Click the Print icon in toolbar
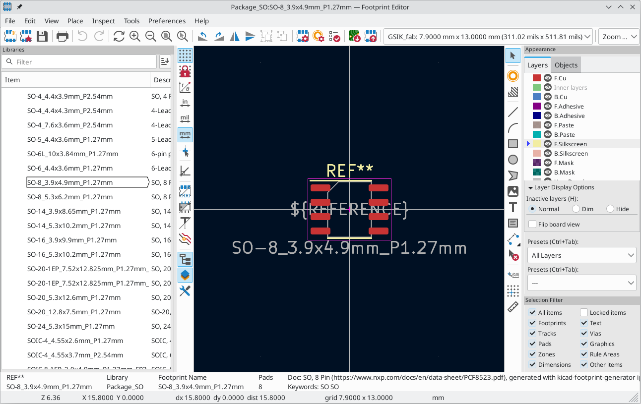641x404 pixels. pyautogui.click(x=63, y=36)
